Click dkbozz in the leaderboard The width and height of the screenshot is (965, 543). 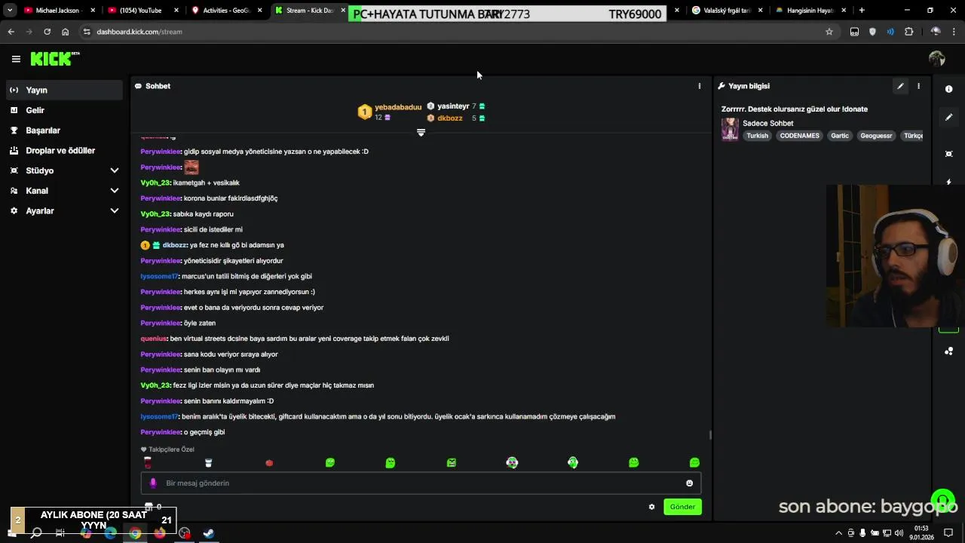pos(449,118)
